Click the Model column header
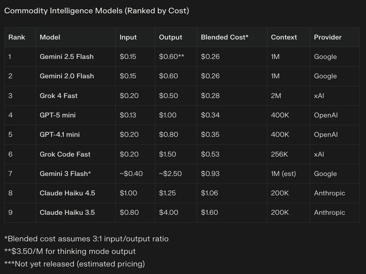Viewport: 366px width, 274px height. click(50, 37)
